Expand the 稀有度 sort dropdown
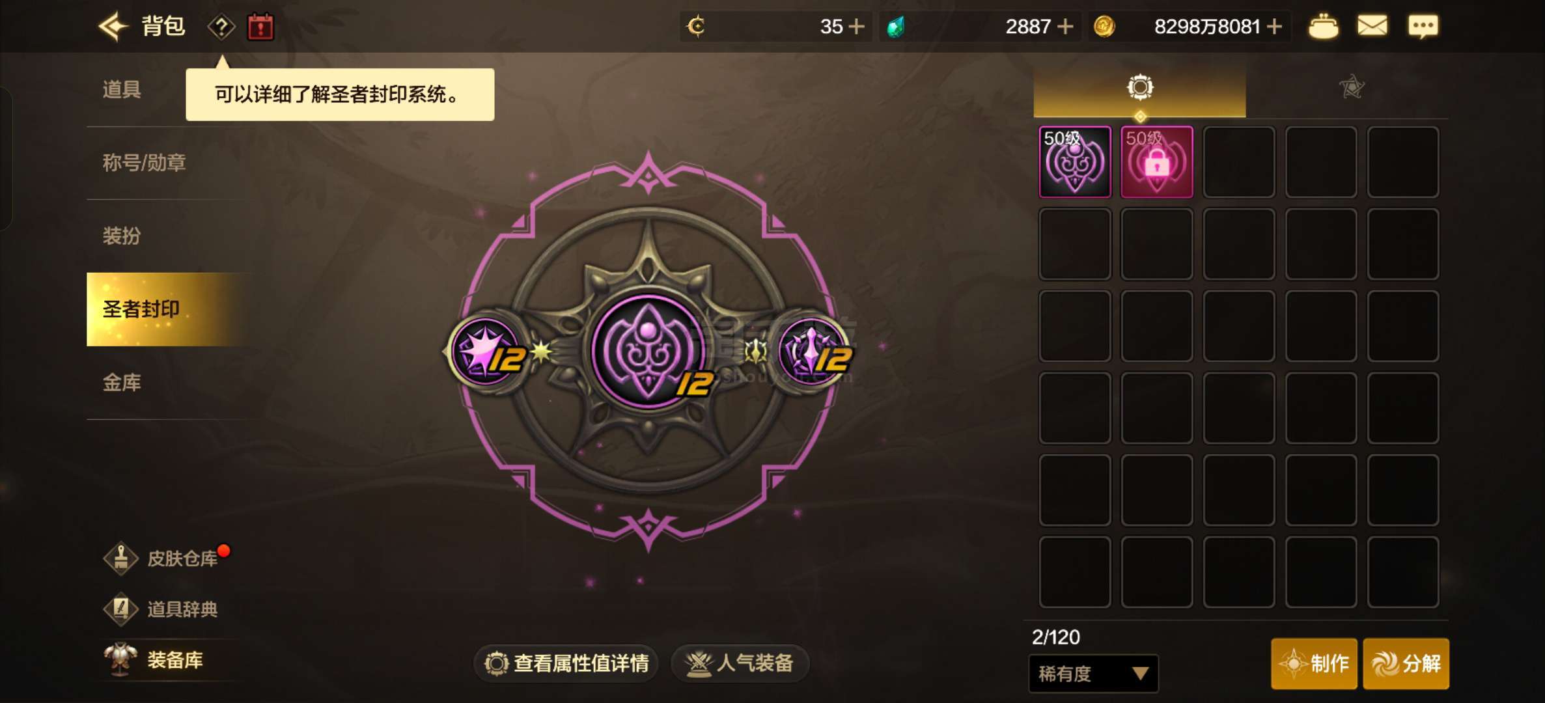Viewport: 1545px width, 703px height. pos(1093,673)
